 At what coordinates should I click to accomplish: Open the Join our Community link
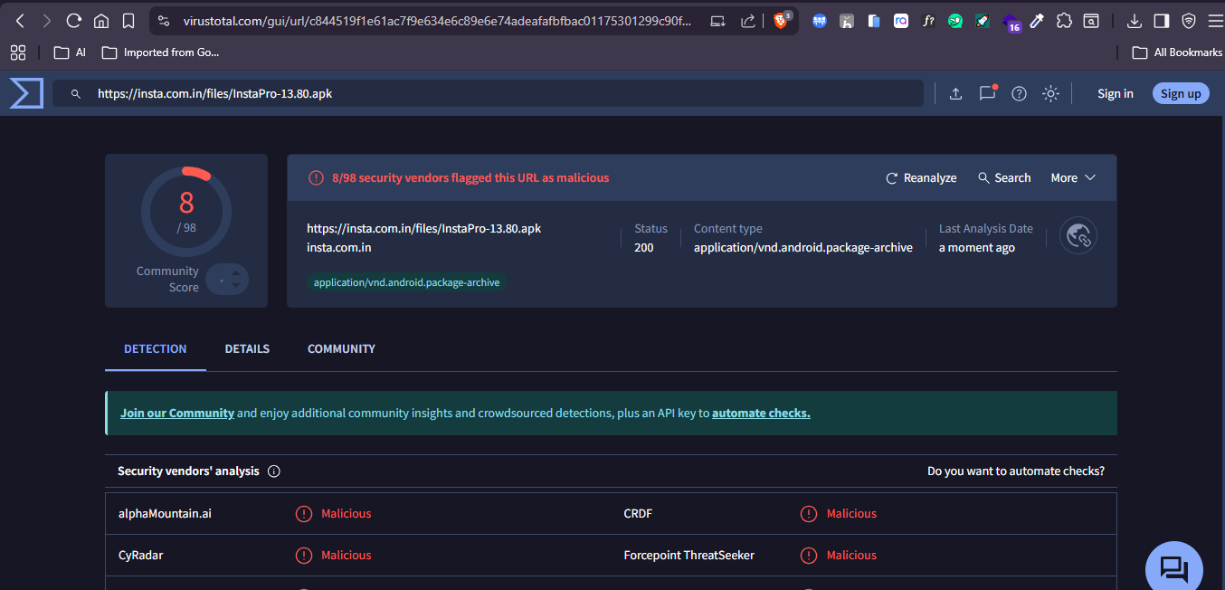[177, 413]
